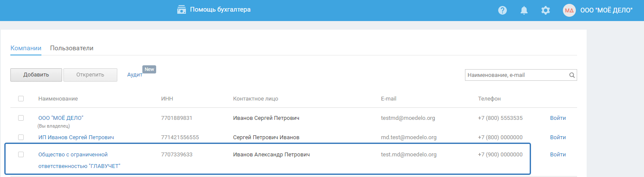Open the Аудит link
This screenshot has height=177, width=644.
click(135, 75)
